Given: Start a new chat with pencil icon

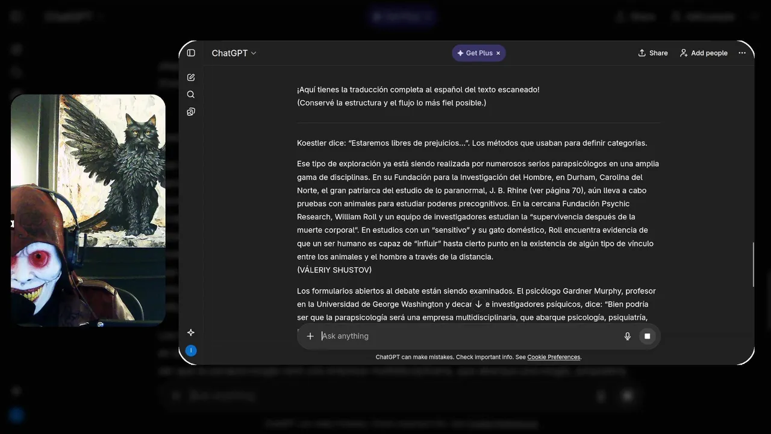Looking at the screenshot, I should click(x=191, y=77).
